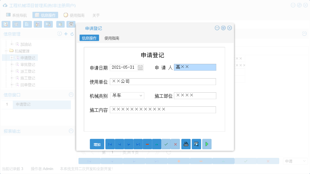The image size is (310, 174).
Task: Click the print icon in the 申请登记 dialog
Action: click(186, 144)
